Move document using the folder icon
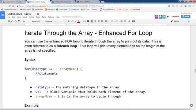This screenshot has width=196, height=110. (x=38, y=14)
